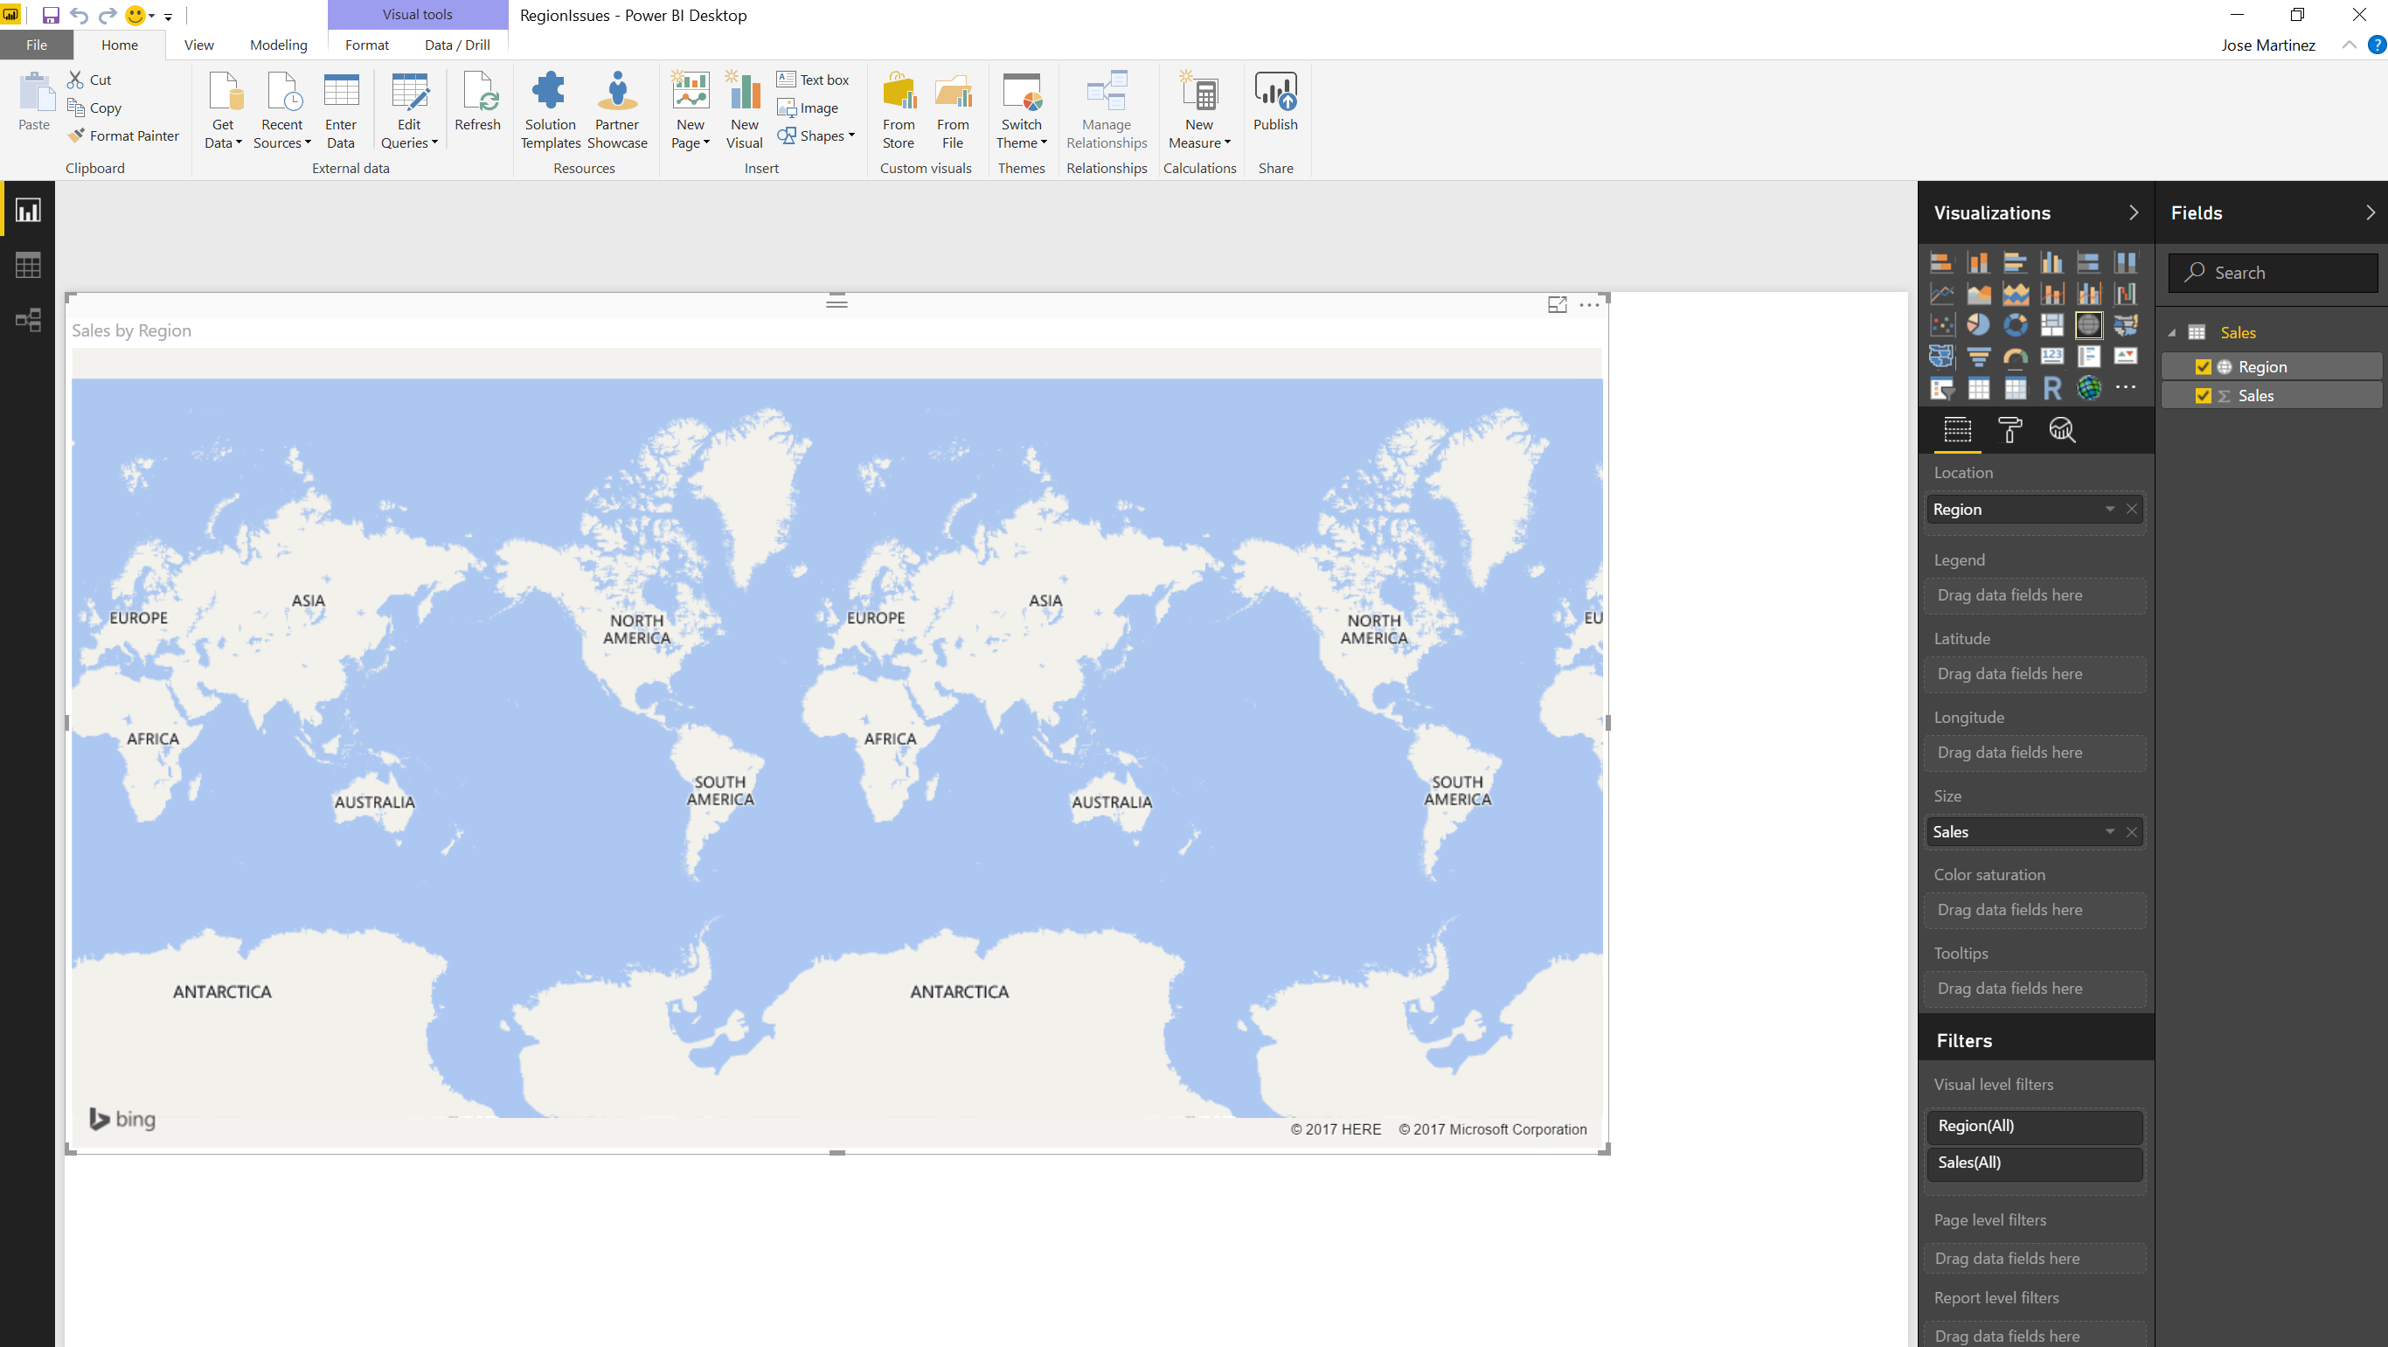Select the line chart visualization

tap(1941, 294)
